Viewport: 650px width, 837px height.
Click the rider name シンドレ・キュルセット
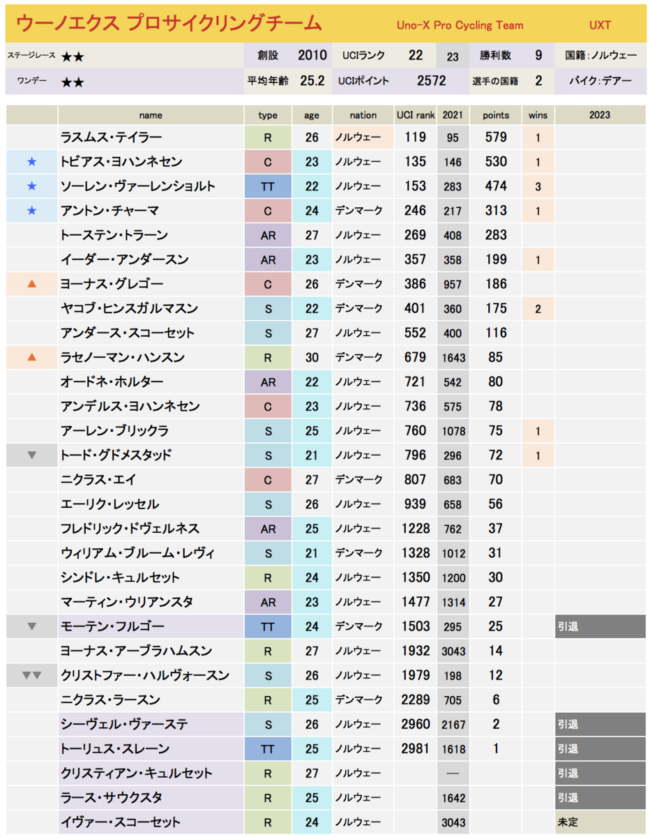[x=120, y=578]
